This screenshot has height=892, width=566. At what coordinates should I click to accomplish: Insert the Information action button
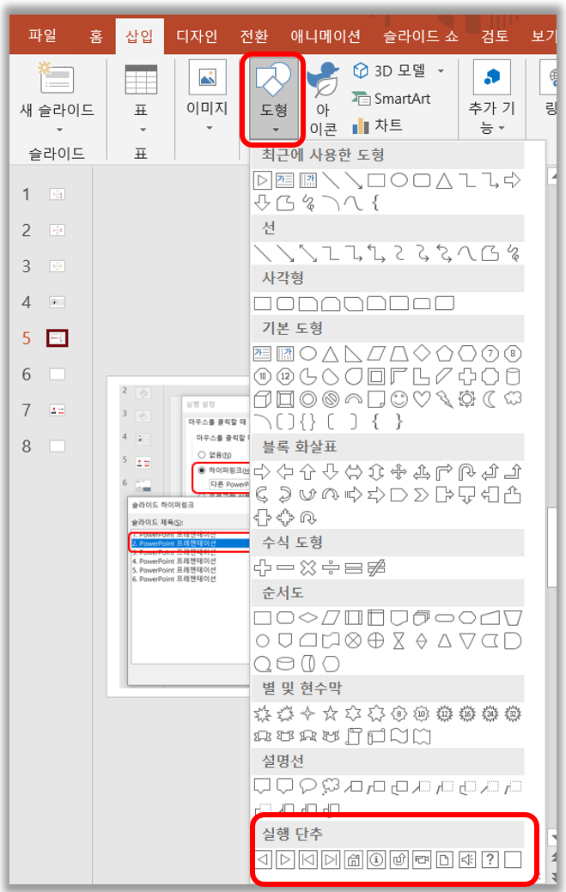[376, 859]
